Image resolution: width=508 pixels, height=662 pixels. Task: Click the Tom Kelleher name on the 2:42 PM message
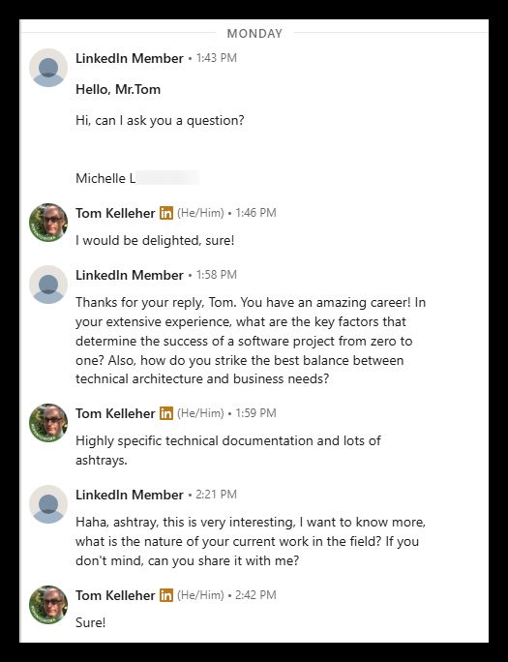pos(115,596)
